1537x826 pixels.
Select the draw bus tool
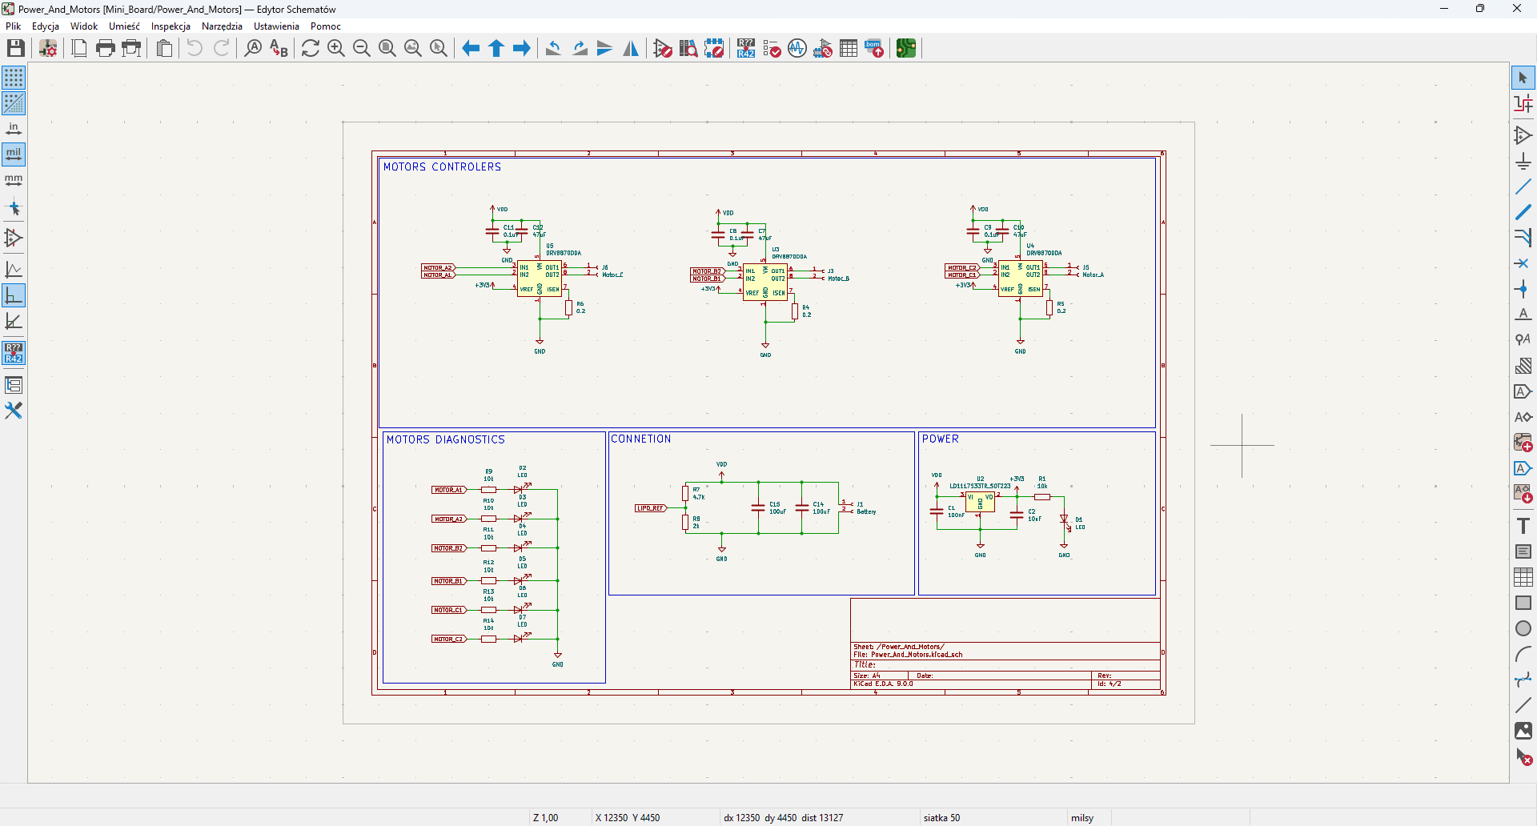(x=1523, y=212)
